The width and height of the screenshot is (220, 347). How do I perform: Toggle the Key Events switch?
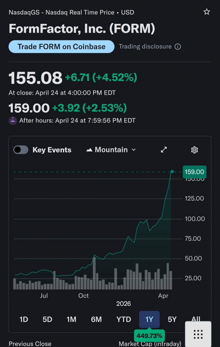[21, 150]
